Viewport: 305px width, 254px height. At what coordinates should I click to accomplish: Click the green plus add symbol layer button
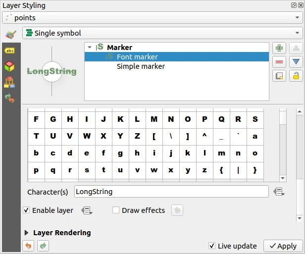[279, 48]
